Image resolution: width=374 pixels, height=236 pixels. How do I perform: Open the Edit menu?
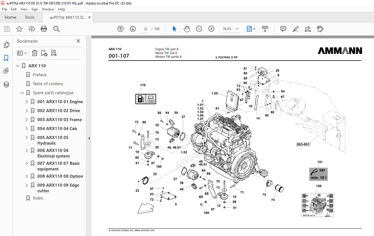click(14, 9)
